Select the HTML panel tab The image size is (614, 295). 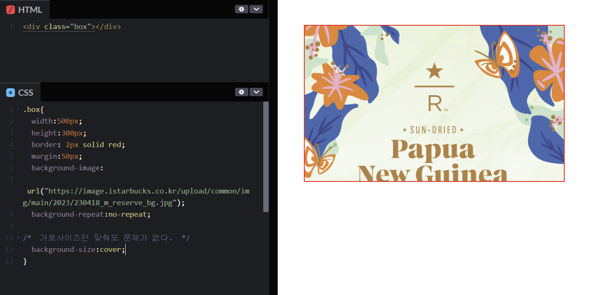click(24, 10)
